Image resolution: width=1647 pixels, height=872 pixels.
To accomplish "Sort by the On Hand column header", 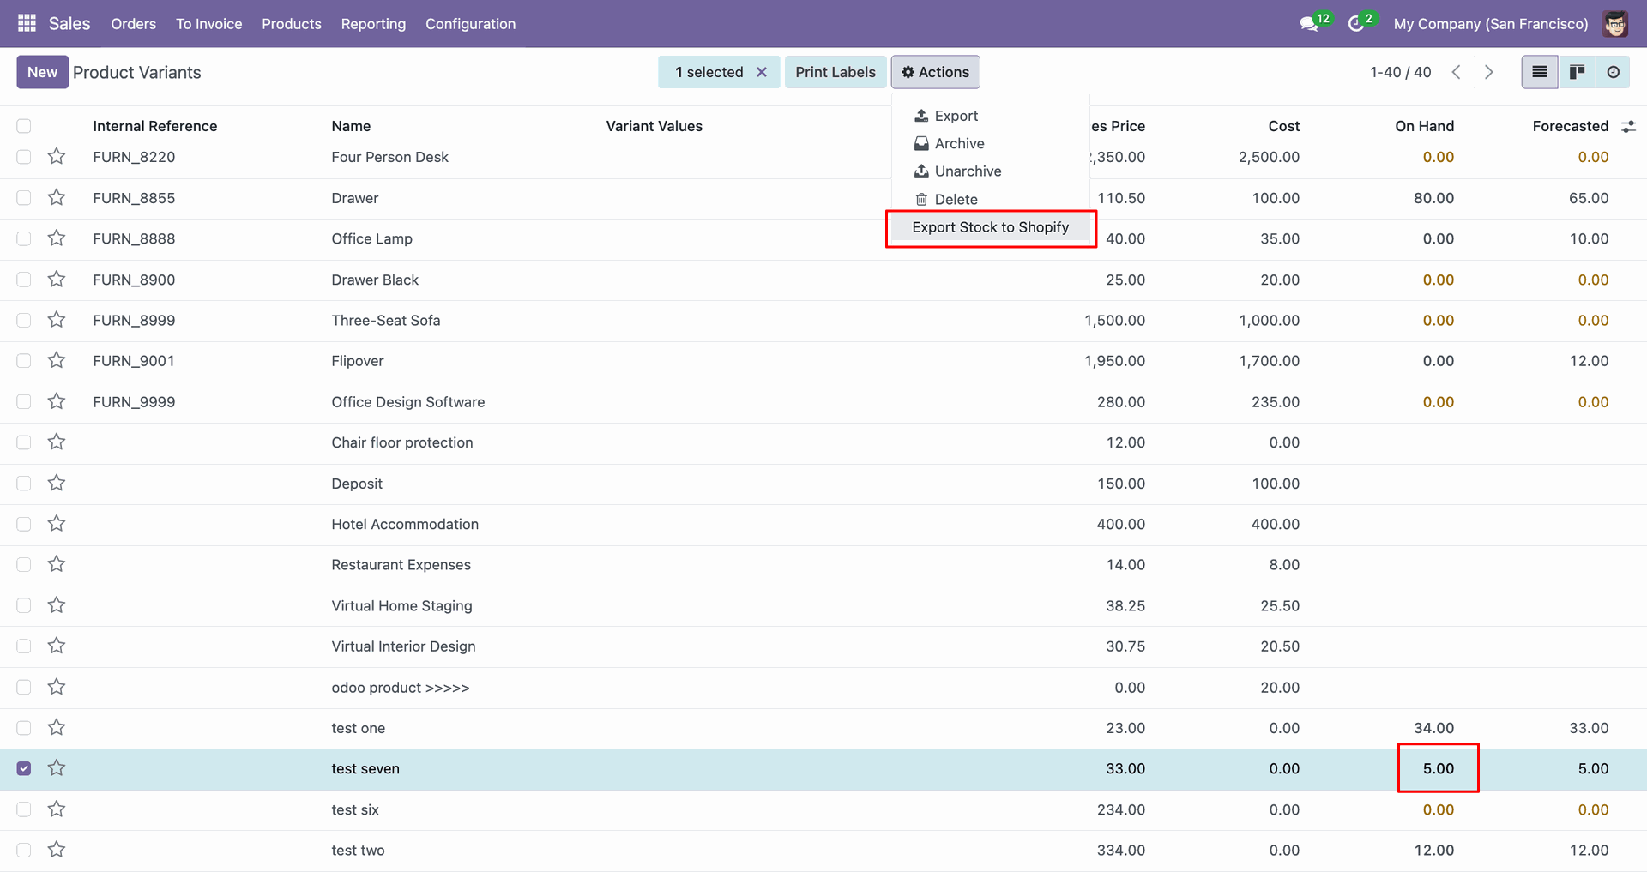I will click(1425, 126).
